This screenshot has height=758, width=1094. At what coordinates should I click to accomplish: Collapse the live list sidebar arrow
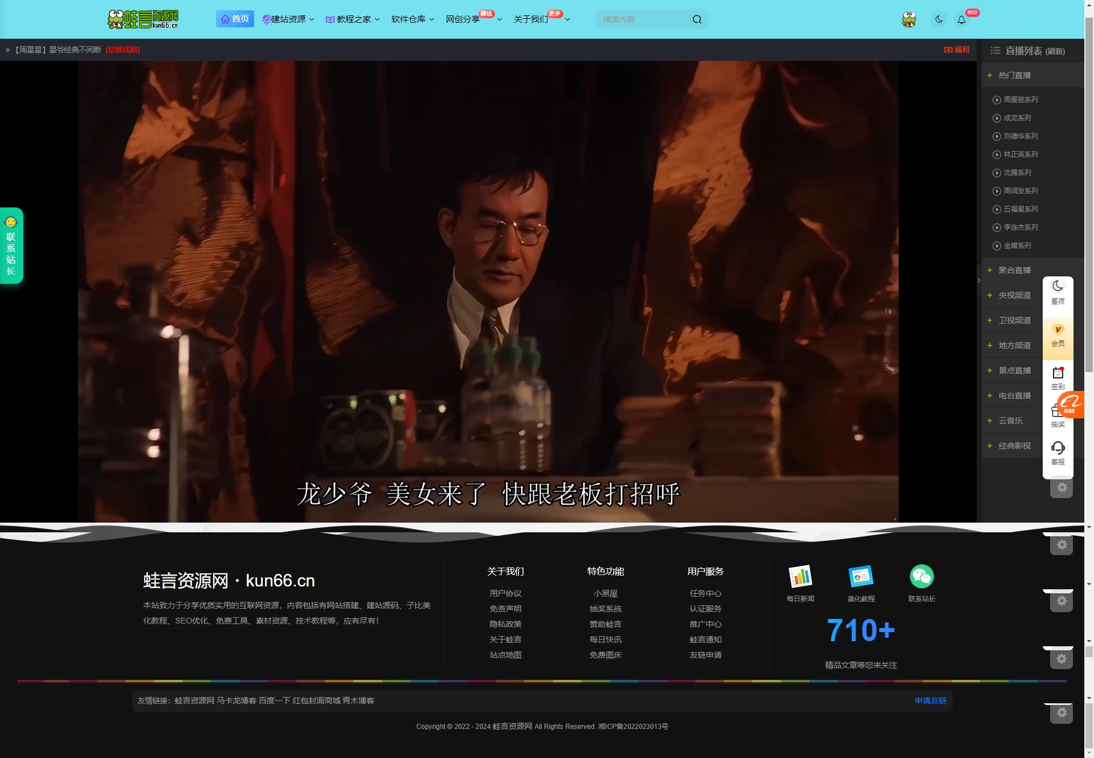click(979, 280)
